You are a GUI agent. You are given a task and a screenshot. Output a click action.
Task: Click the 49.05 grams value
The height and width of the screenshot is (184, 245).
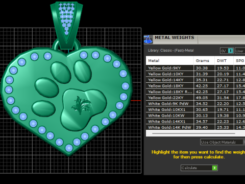[202, 98]
